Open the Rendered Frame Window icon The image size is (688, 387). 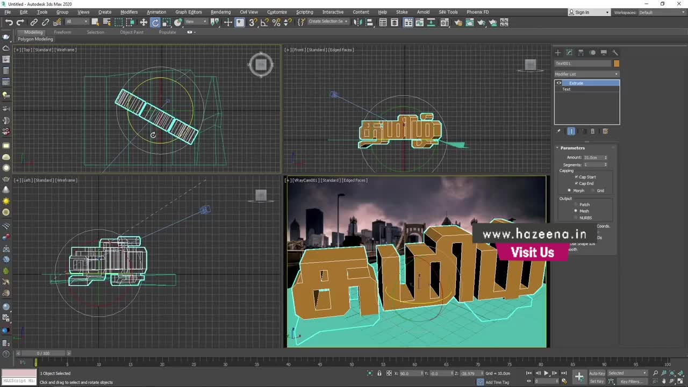point(470,22)
